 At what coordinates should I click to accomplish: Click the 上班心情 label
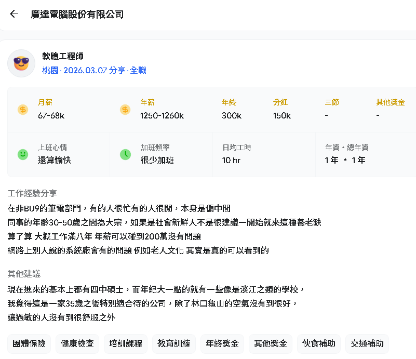tap(52, 147)
